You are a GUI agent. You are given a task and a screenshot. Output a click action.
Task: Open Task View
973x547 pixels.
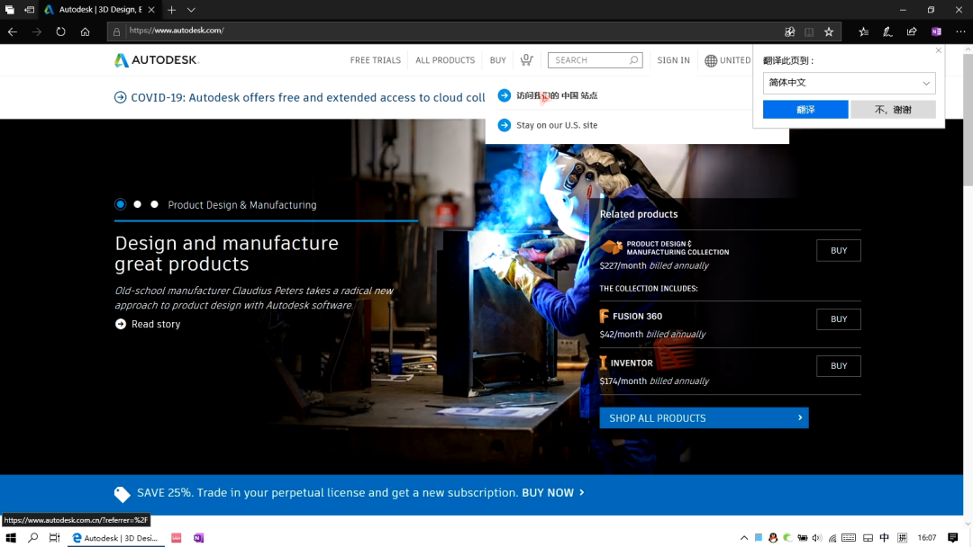coord(55,538)
